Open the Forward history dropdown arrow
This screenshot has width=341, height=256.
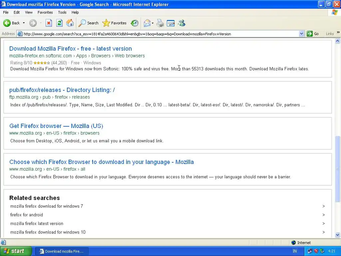click(x=41, y=23)
